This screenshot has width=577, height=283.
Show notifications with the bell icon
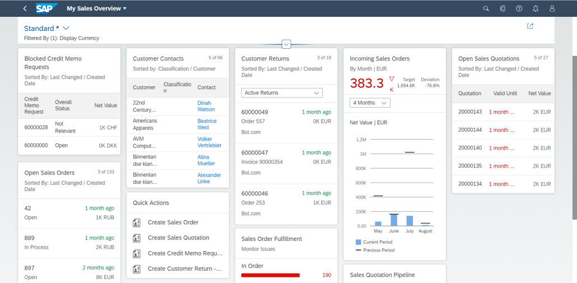point(536,8)
